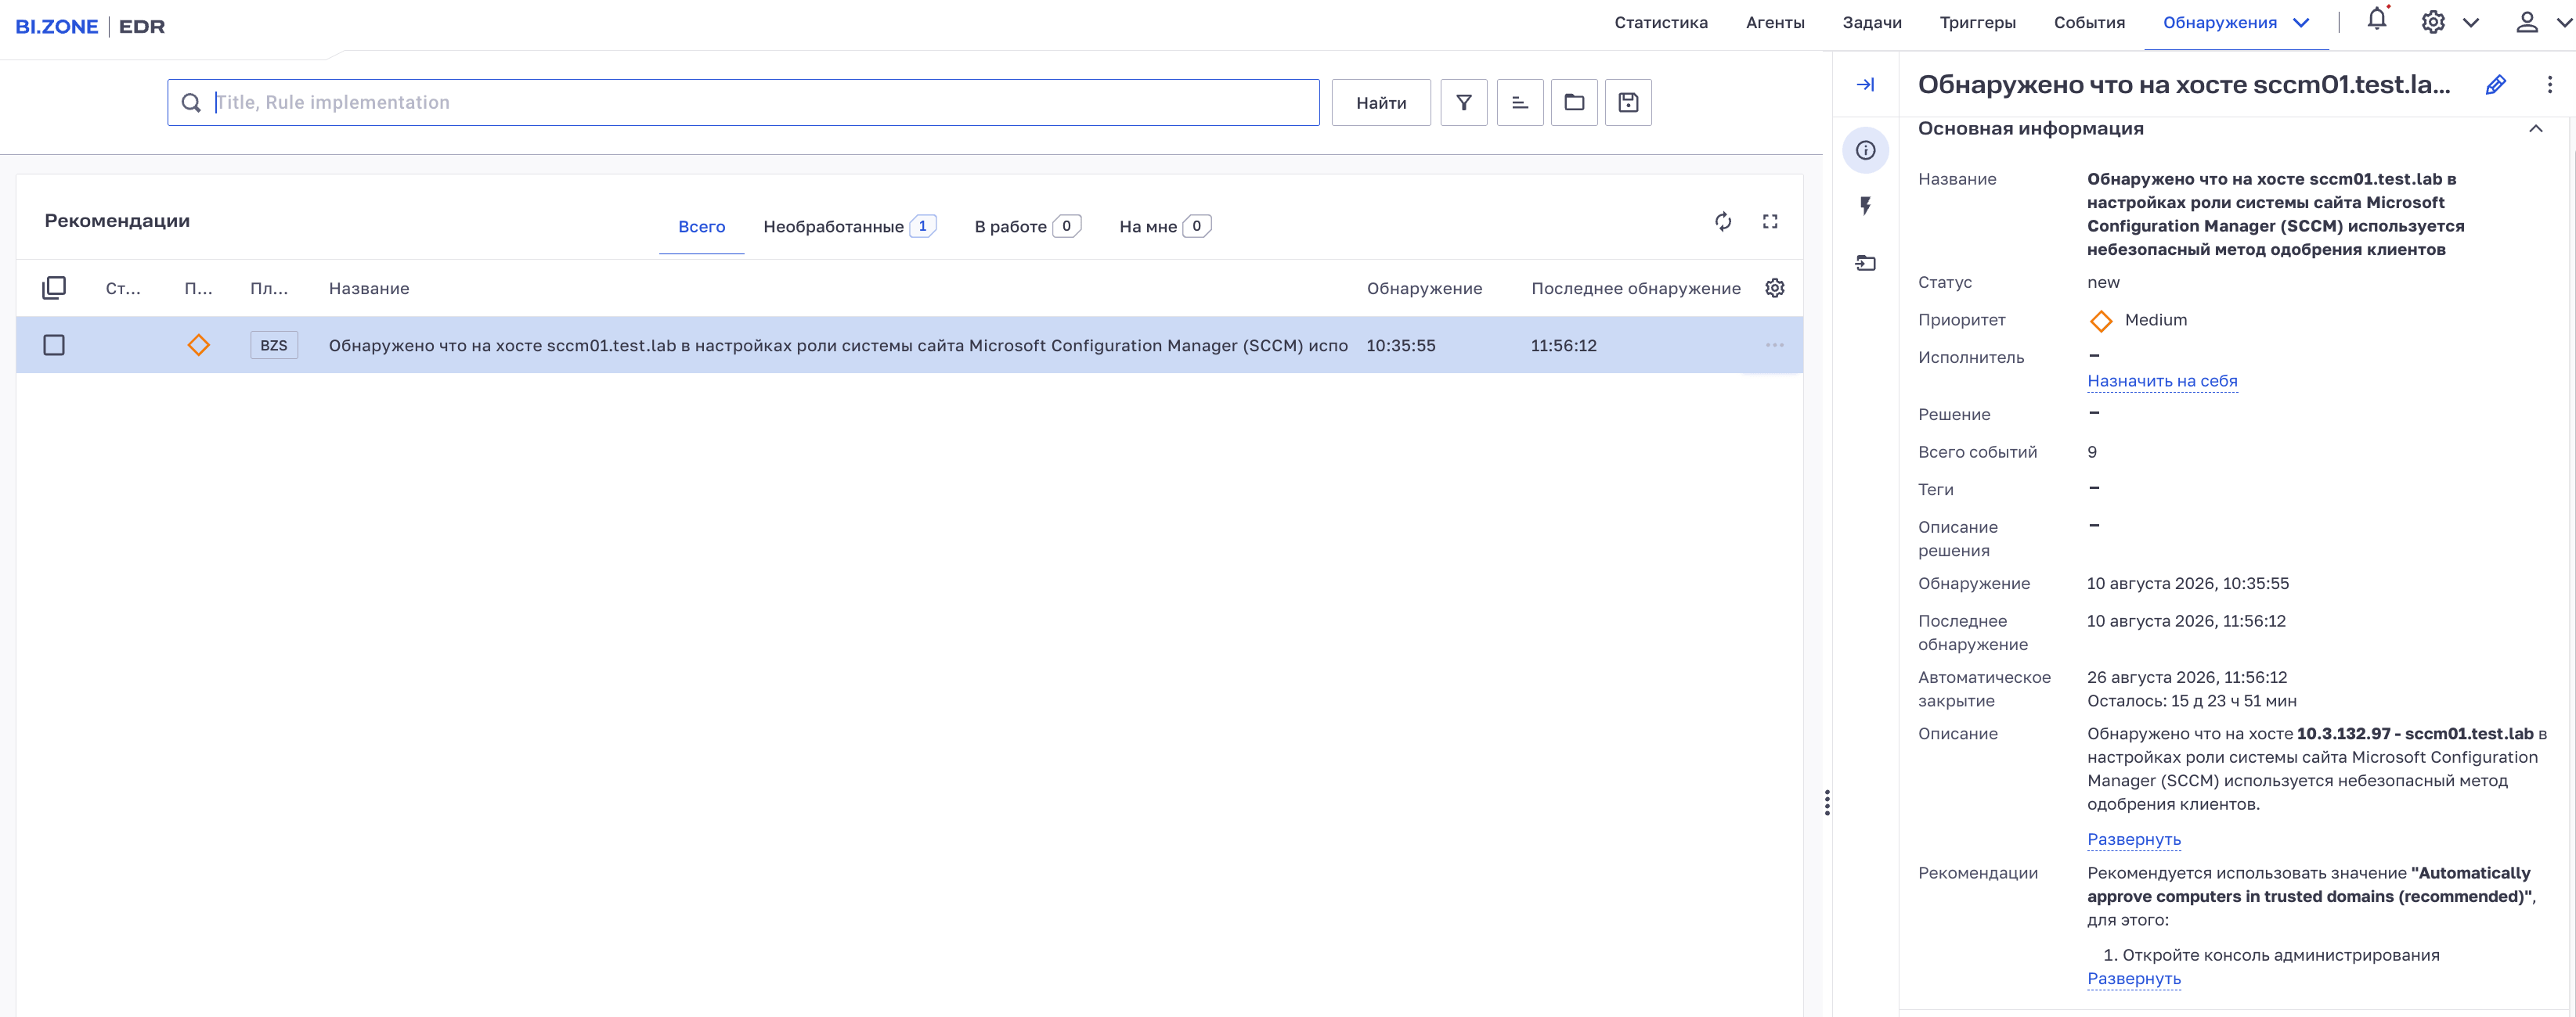Select all rows with header checkbox
The height and width of the screenshot is (1017, 2576).
(54, 288)
